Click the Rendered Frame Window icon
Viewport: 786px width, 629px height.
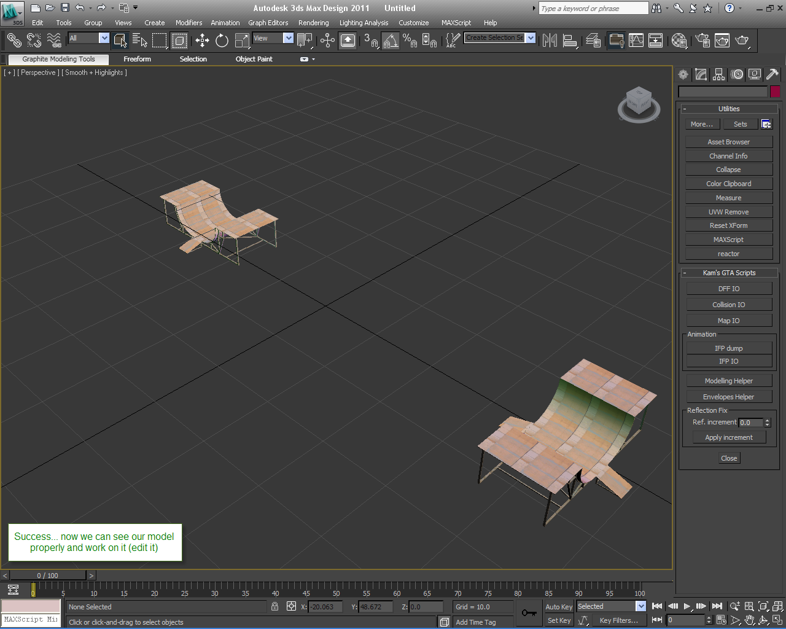pyautogui.click(x=722, y=41)
